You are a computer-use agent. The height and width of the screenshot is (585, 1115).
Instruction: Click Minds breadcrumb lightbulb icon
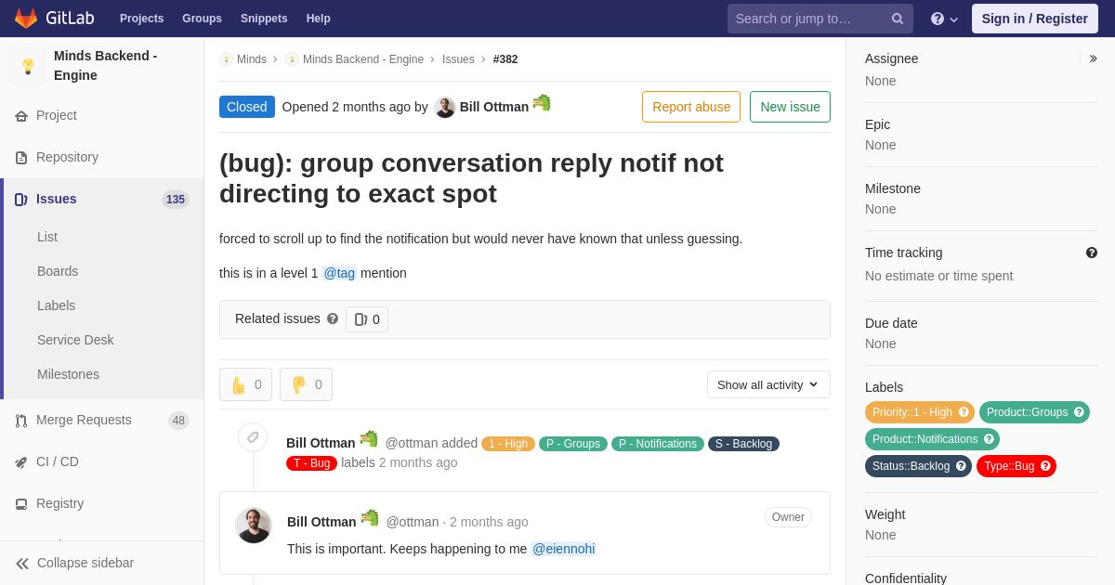pyautogui.click(x=226, y=59)
